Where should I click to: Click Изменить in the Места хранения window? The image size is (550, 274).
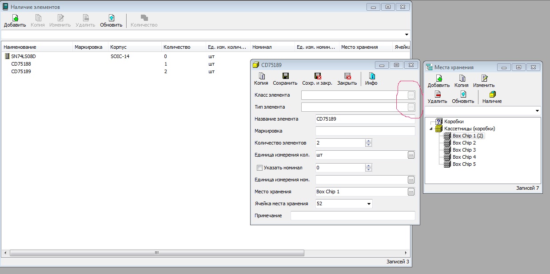click(x=484, y=81)
